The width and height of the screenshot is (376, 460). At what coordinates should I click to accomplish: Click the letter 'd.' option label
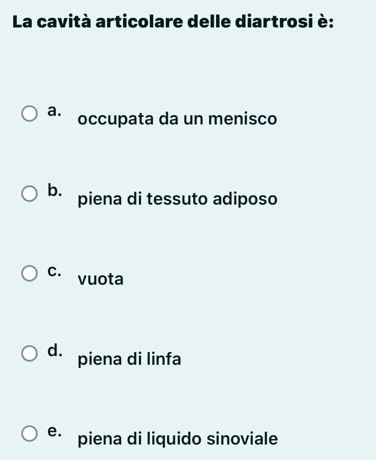click(x=55, y=350)
